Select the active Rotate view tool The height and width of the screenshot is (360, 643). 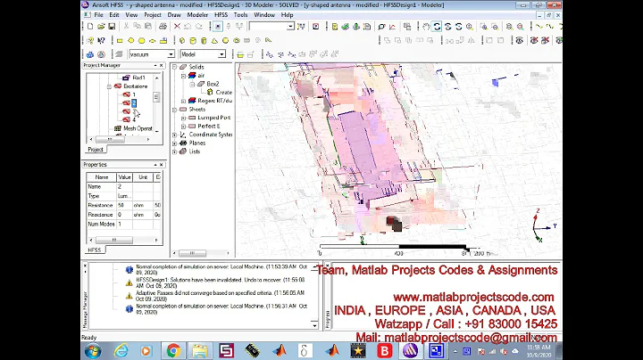(x=437, y=27)
